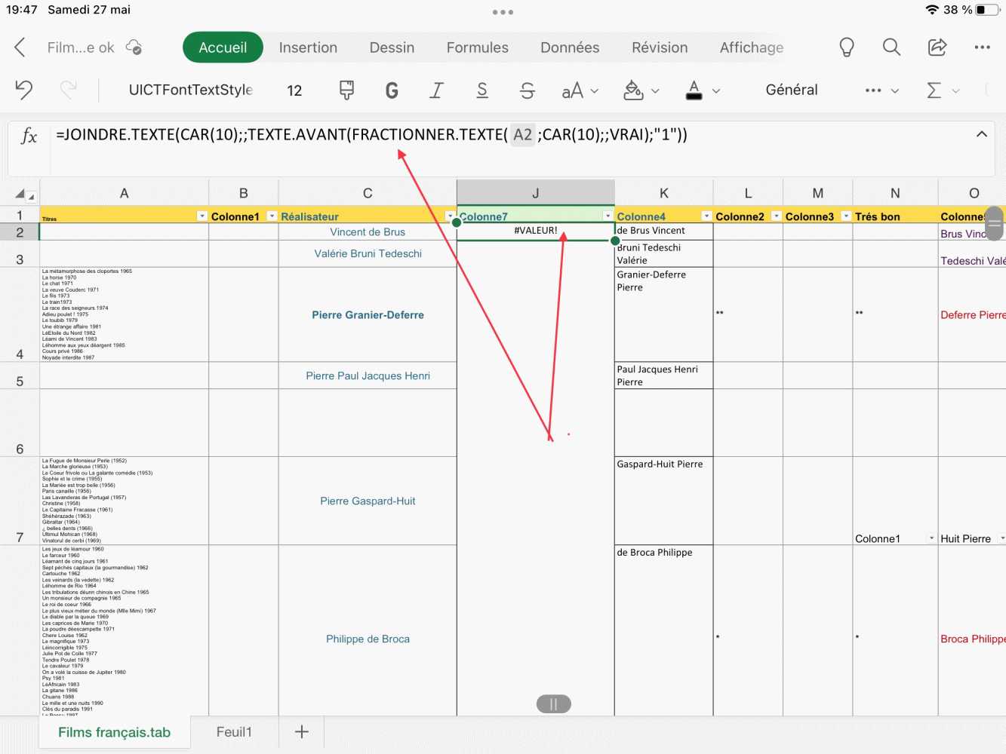This screenshot has height=754, width=1006.
Task: Apply bold with the G button
Action: (x=392, y=90)
